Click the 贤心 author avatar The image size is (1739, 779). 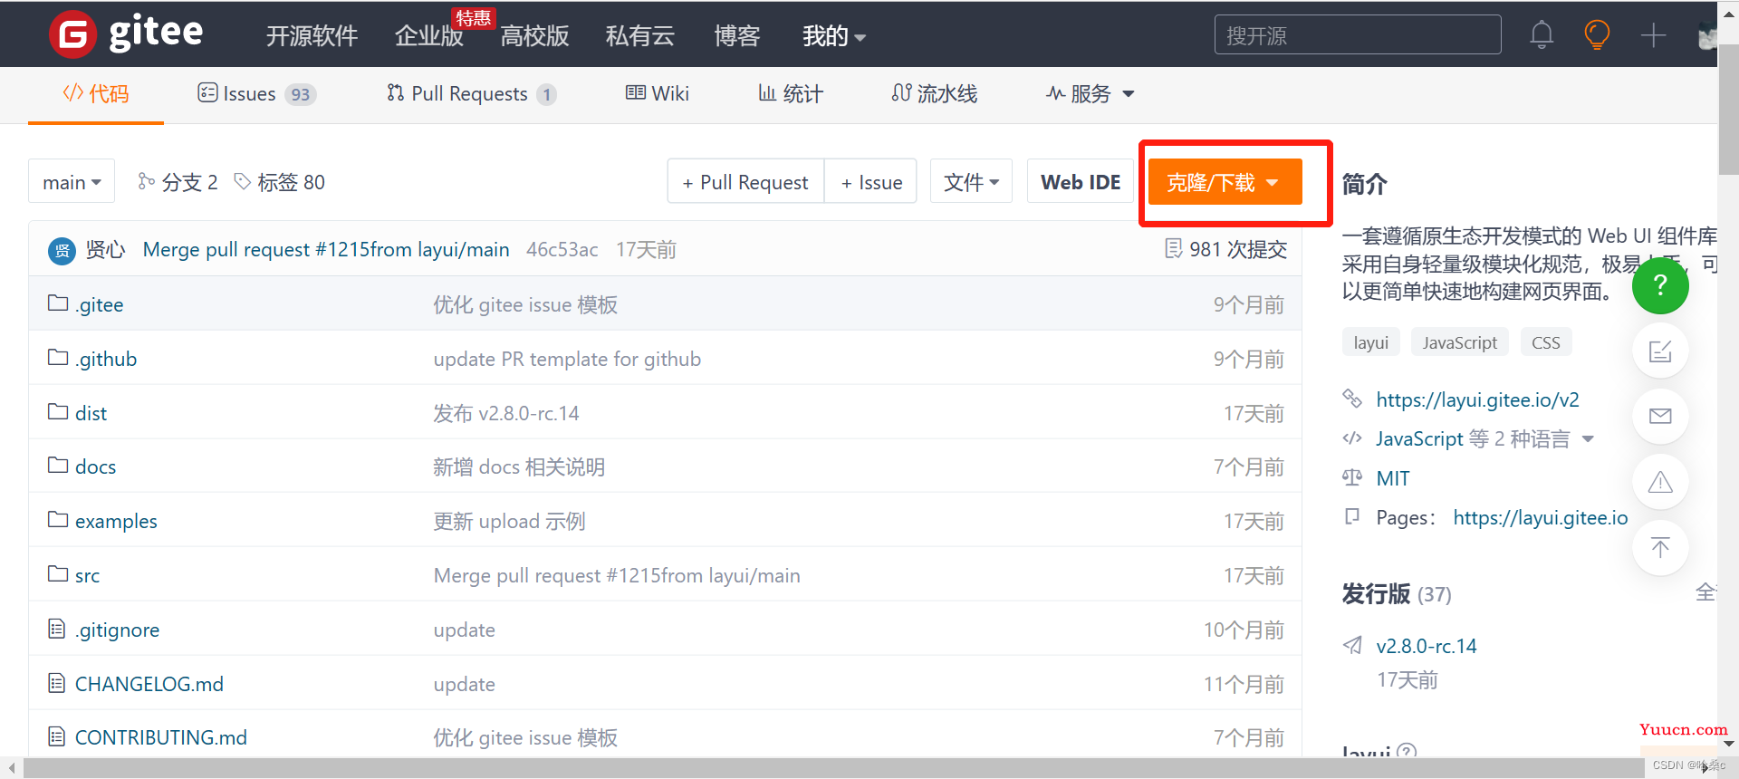point(62,250)
